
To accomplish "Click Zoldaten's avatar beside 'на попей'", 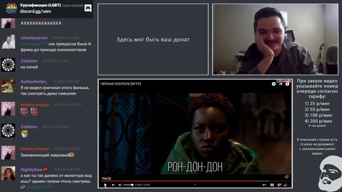I will tap(9, 65).
